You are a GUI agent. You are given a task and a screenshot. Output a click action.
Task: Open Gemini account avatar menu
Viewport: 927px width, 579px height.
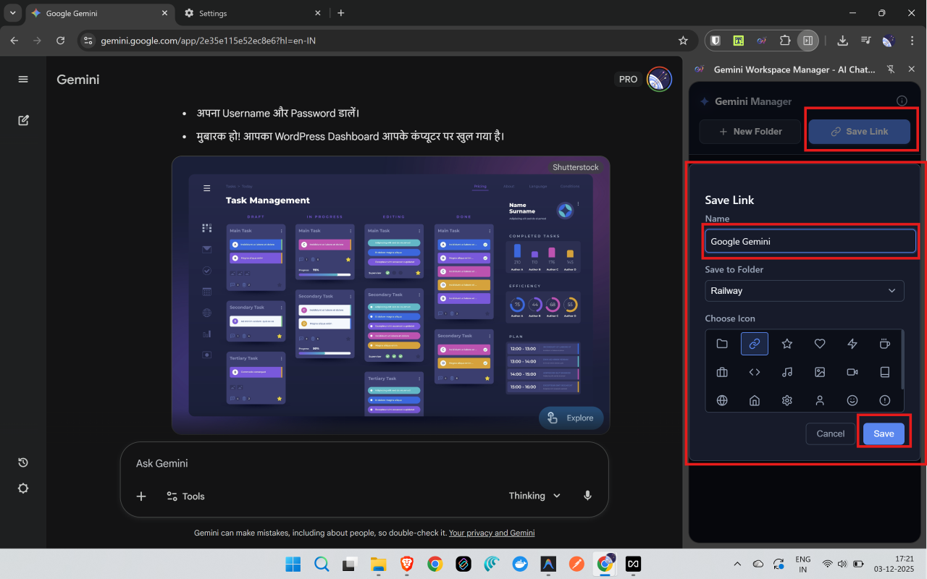[659, 80]
